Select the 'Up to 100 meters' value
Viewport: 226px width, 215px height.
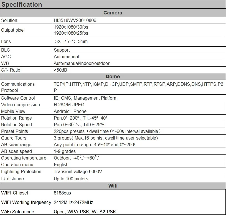[x=71, y=179]
